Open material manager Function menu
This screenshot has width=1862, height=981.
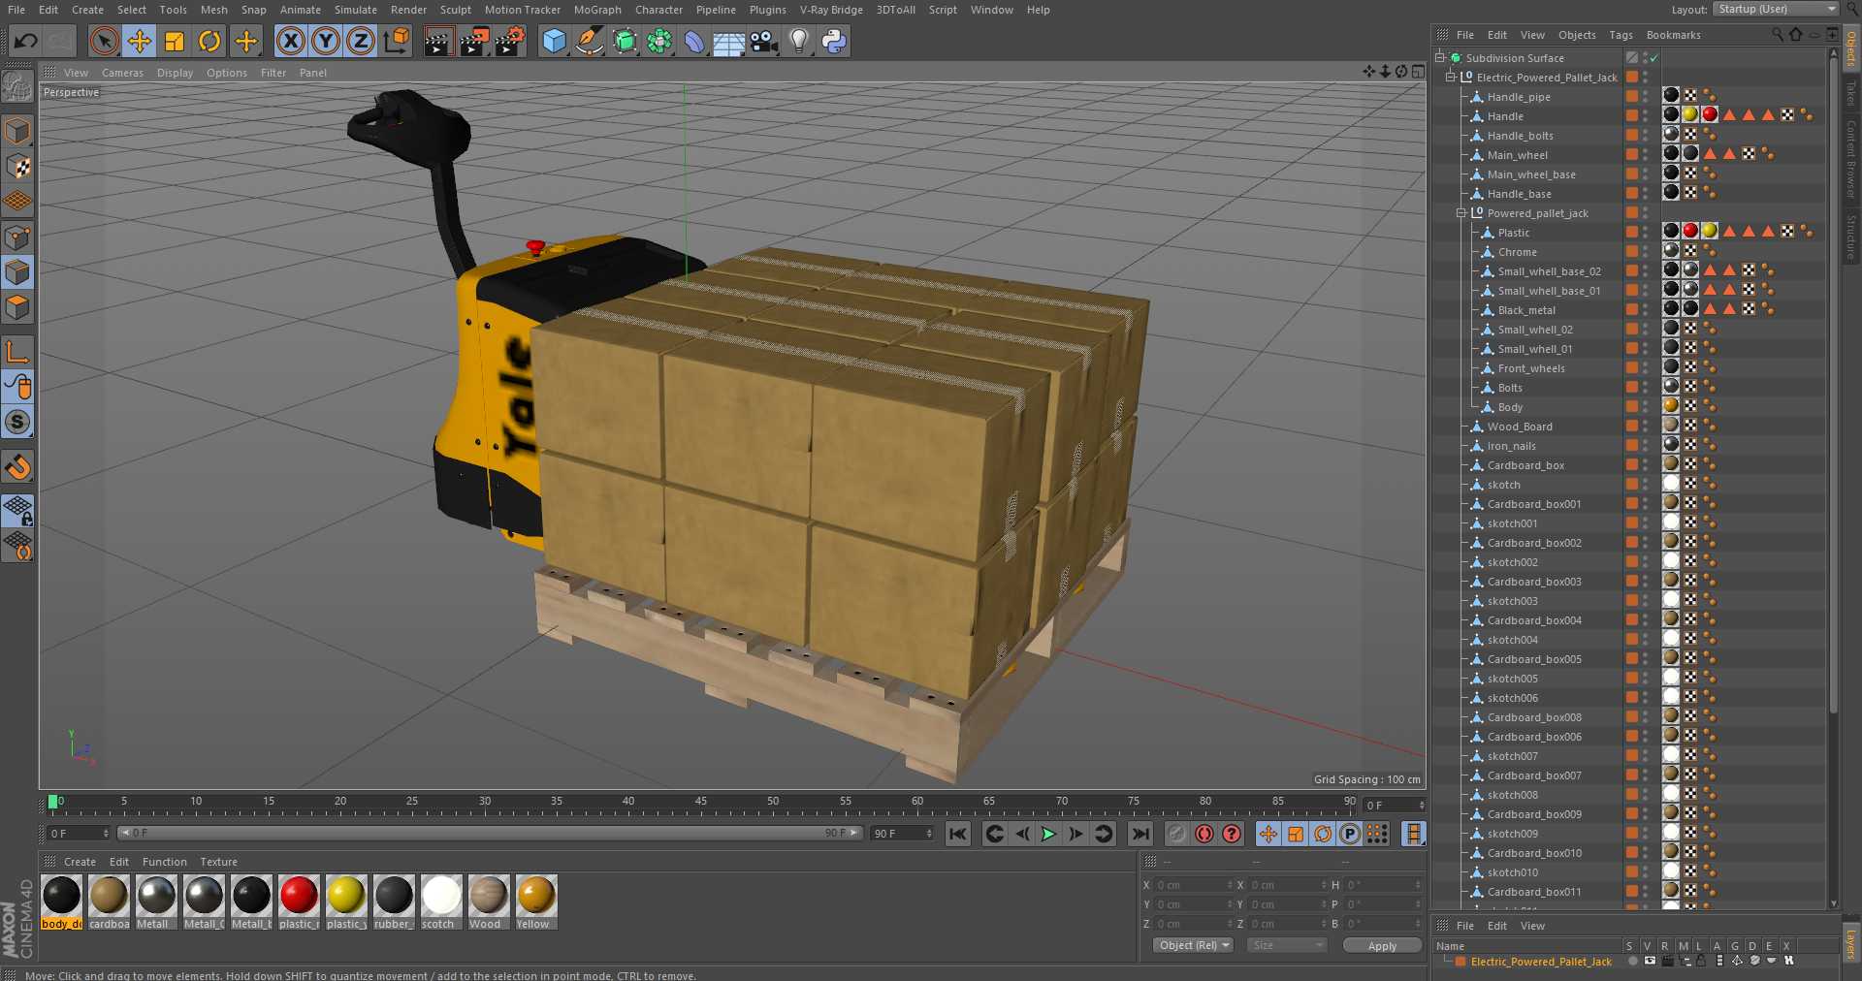click(x=164, y=862)
